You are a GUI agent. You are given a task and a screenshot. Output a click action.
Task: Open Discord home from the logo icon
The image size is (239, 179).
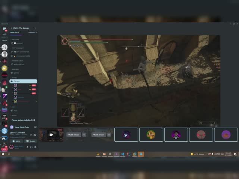tap(4, 29)
